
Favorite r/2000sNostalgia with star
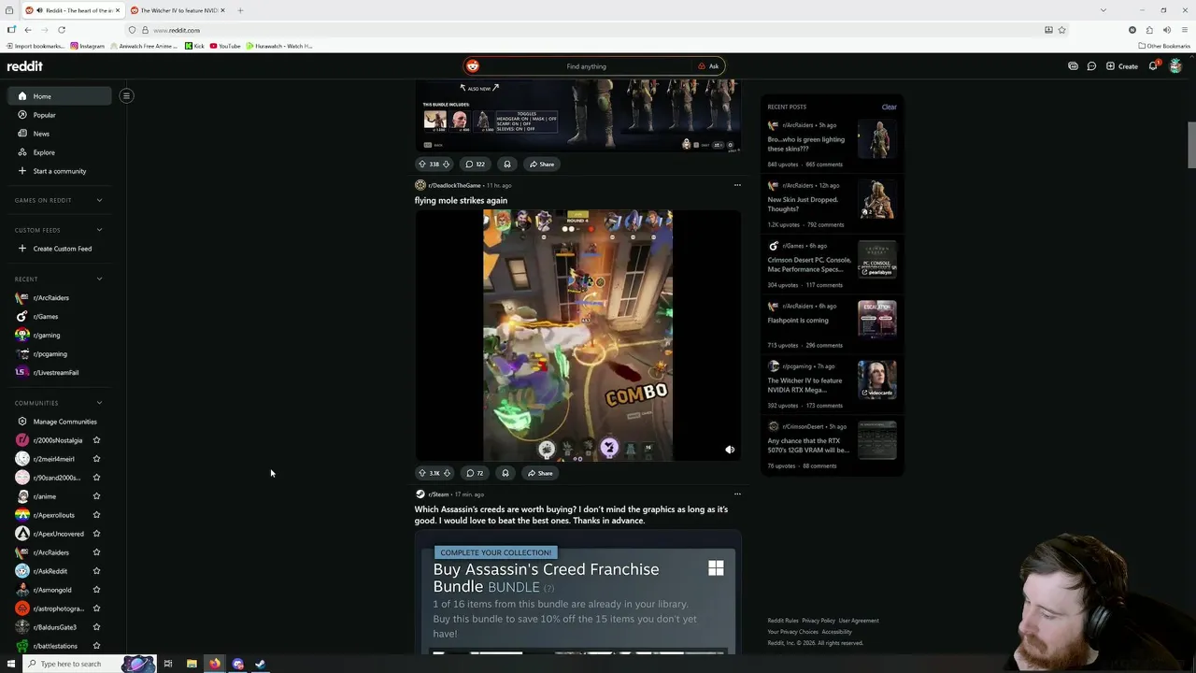click(96, 440)
